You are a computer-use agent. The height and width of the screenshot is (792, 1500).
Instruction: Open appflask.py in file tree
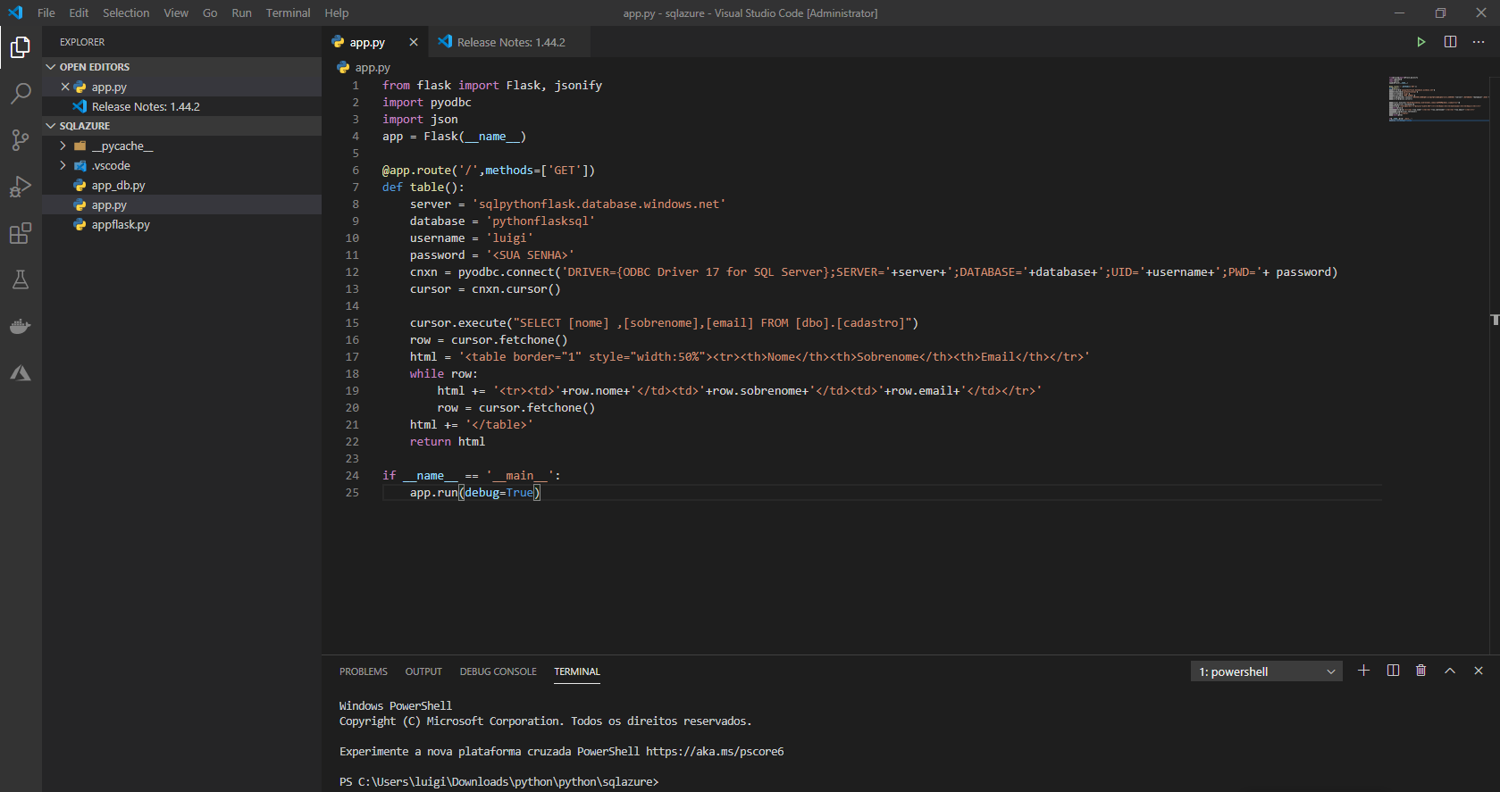[182, 224]
